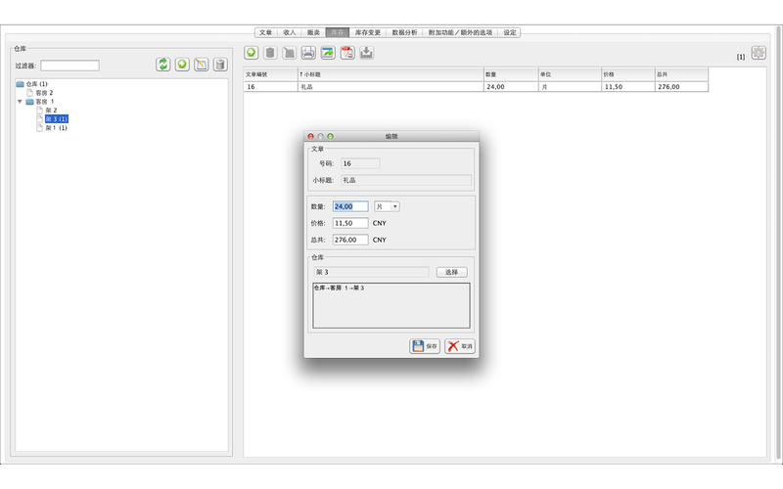783x489 pixels.
Task: Click the 选择 warehouse select button
Action: pos(451,272)
